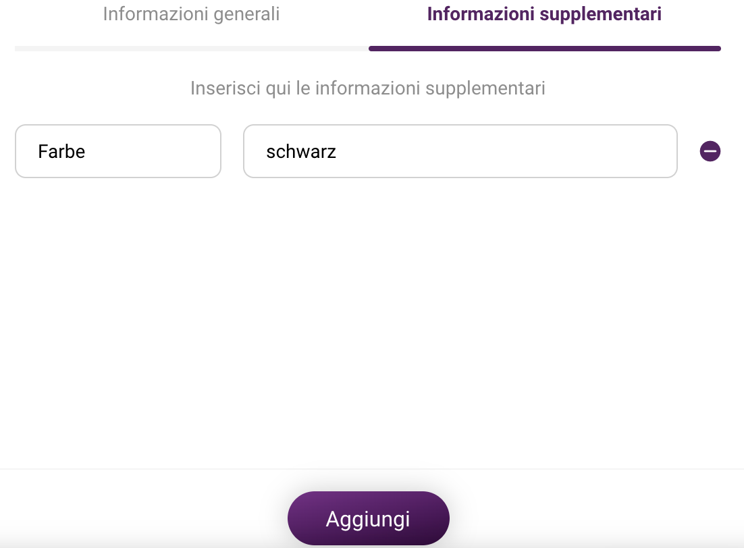
Task: Go back to general information tab
Action: coord(191,14)
